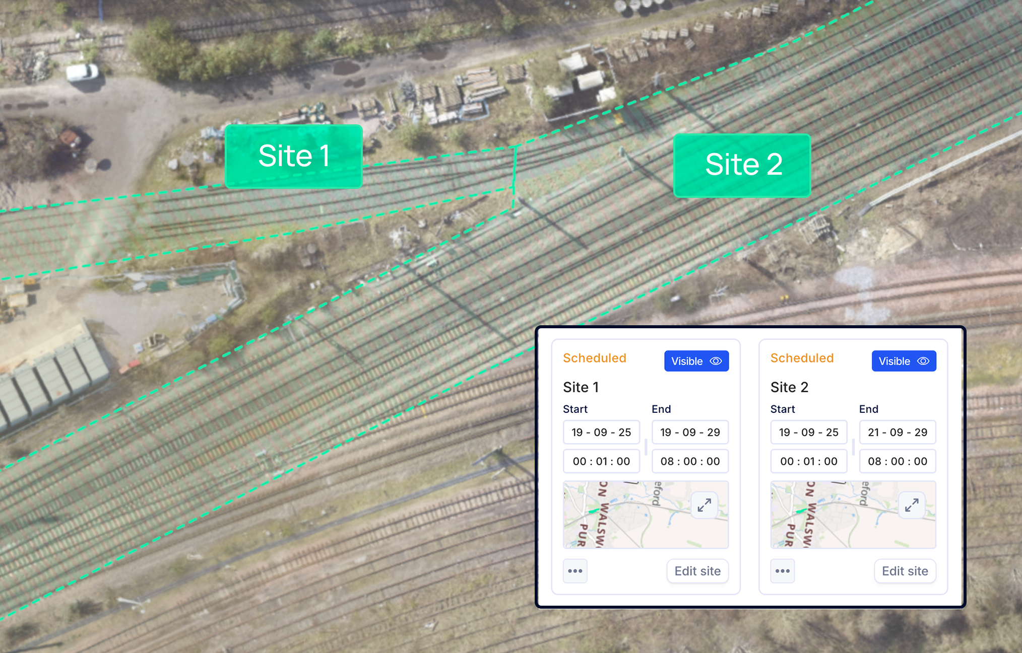Expand the Site 1 map thumbnail

(704, 504)
